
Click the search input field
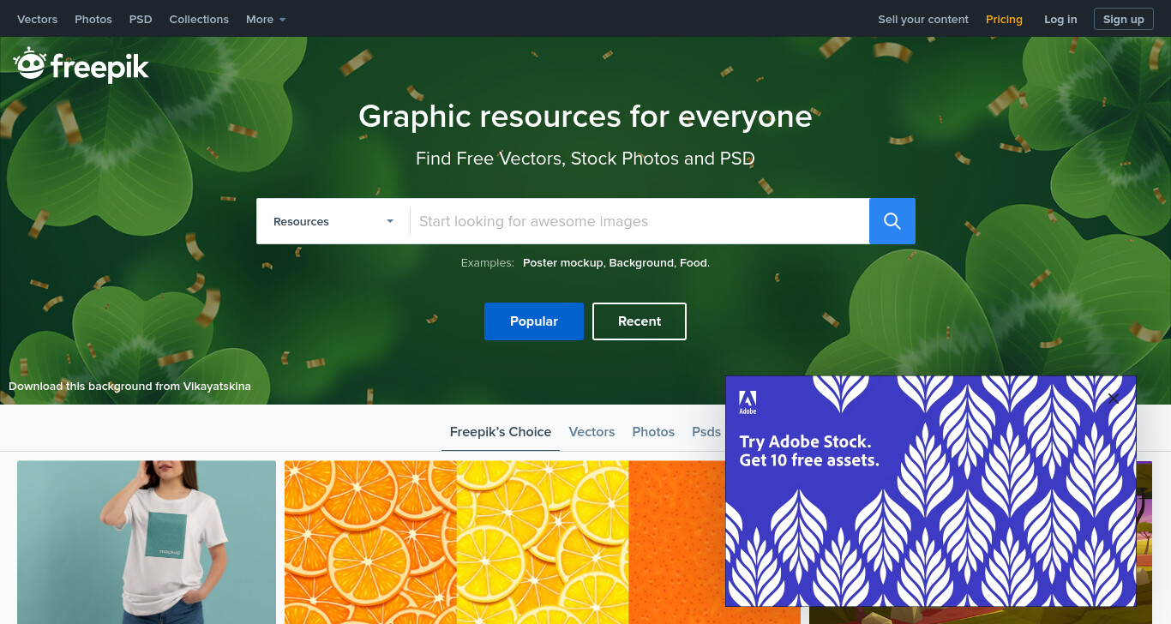(640, 221)
